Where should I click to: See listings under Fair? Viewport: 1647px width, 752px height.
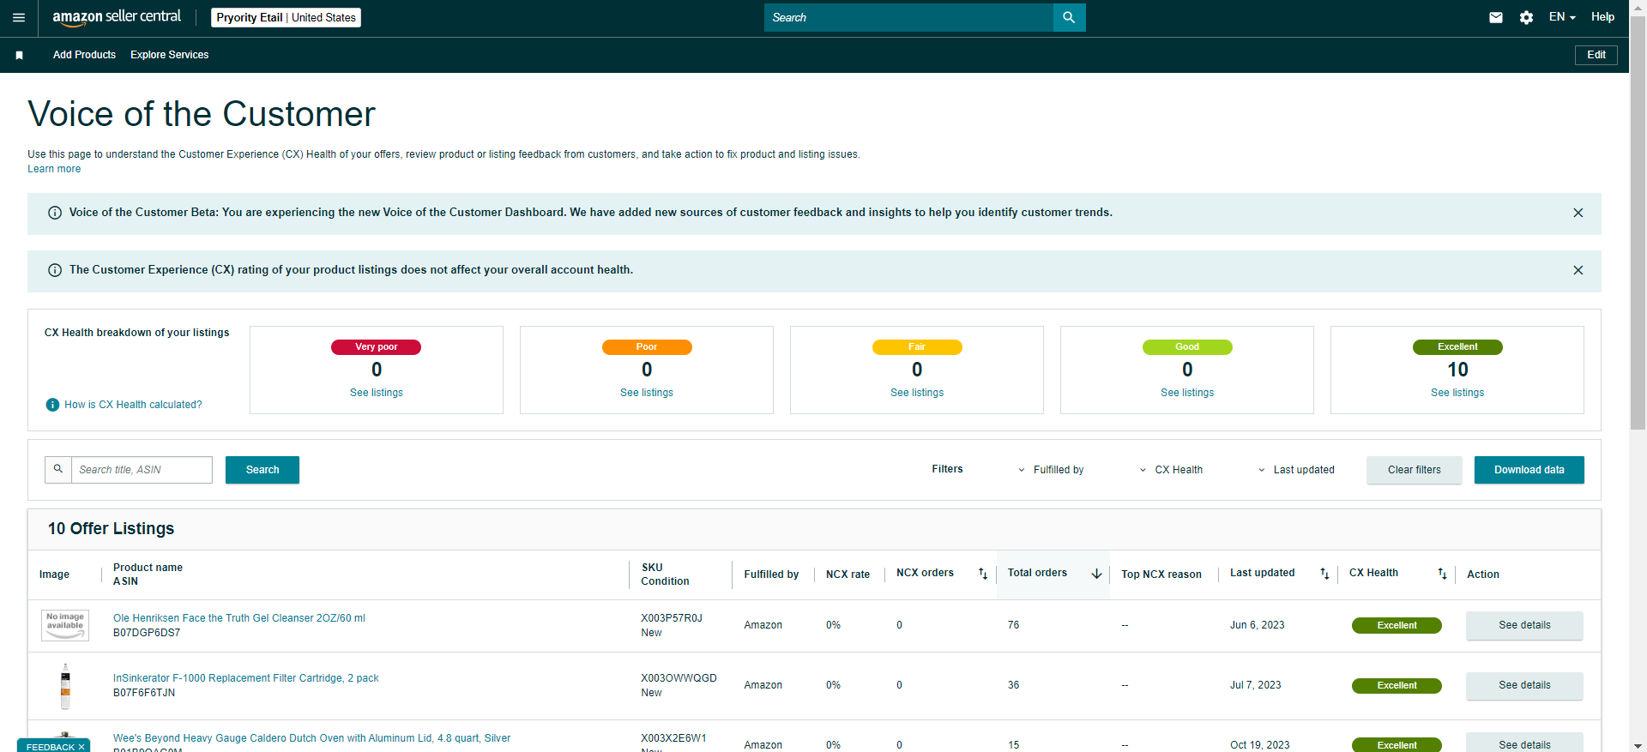tap(917, 393)
